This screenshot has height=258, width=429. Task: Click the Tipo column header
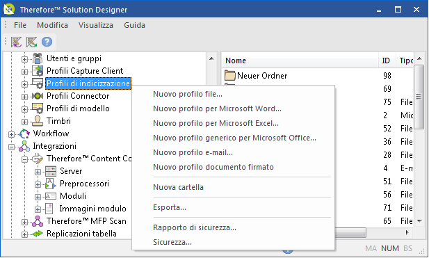(x=405, y=61)
